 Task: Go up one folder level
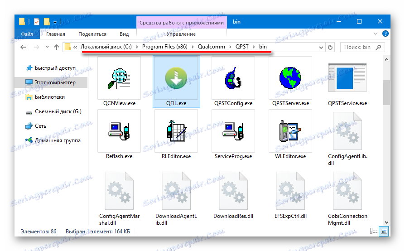pyautogui.click(x=57, y=47)
